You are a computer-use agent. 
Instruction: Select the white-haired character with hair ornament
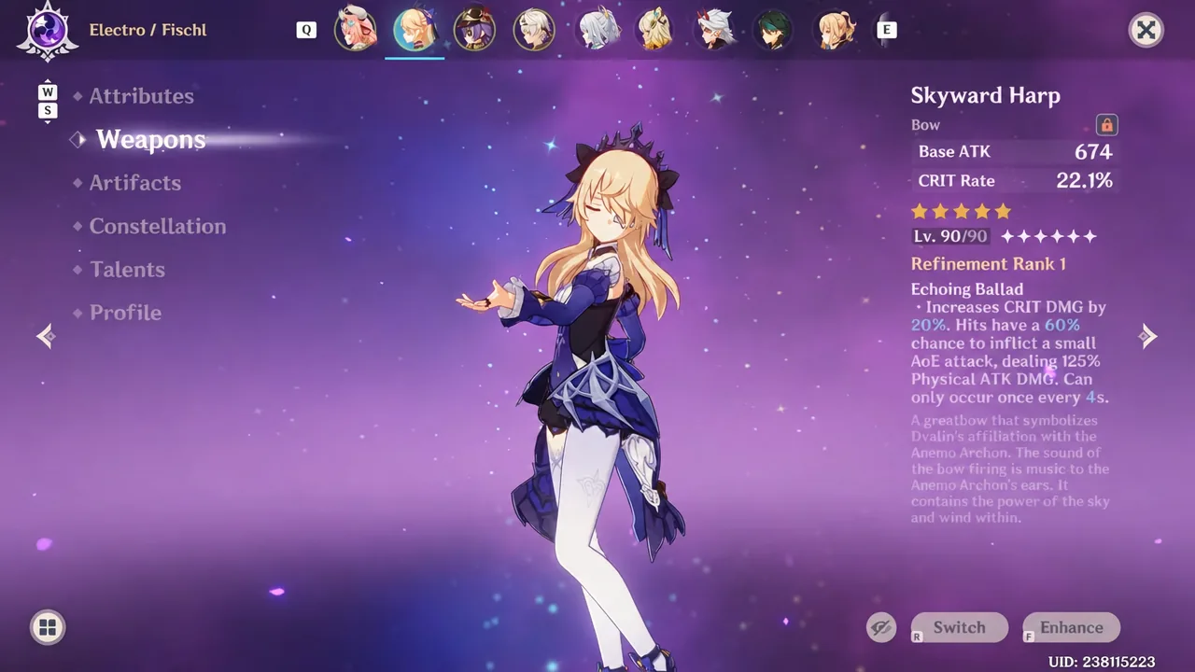pos(597,30)
